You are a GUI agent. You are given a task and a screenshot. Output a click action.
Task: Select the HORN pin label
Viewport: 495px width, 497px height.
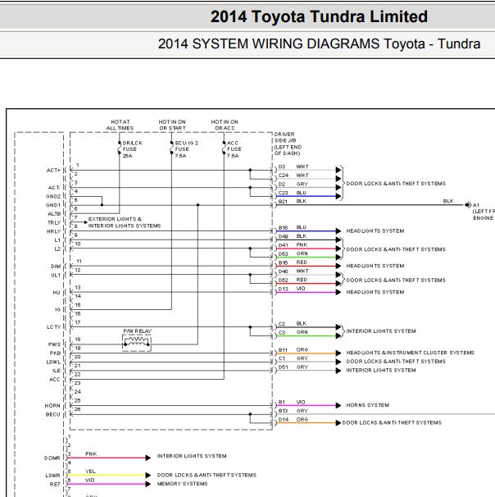coord(52,405)
